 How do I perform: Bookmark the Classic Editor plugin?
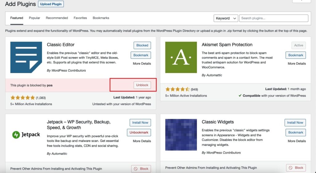[x=141, y=55]
